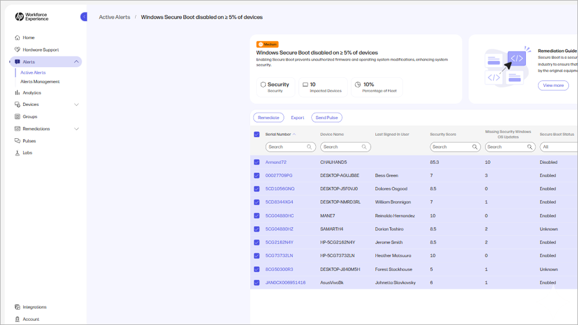Screen dimensions: 578x325
Task: Click the Remediations icon in the sidebar
Action: point(17,129)
